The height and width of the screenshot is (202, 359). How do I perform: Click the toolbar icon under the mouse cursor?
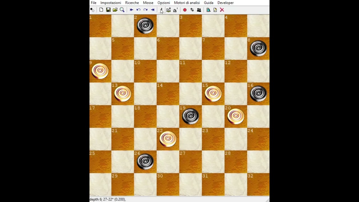click(x=162, y=10)
